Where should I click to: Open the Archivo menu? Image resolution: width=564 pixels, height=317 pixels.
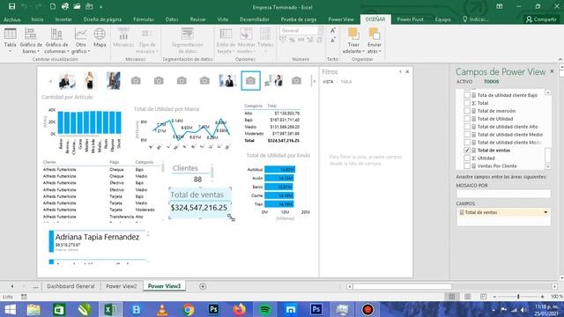click(x=11, y=19)
